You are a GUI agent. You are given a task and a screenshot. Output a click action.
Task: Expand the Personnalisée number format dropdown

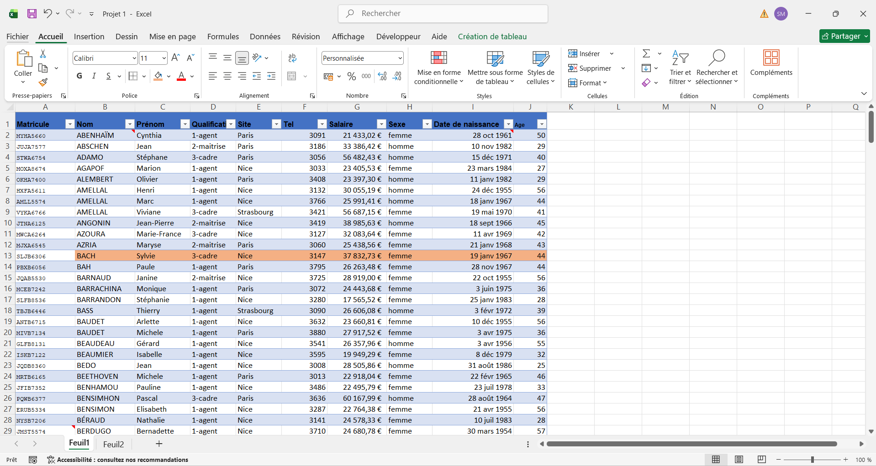pos(400,58)
